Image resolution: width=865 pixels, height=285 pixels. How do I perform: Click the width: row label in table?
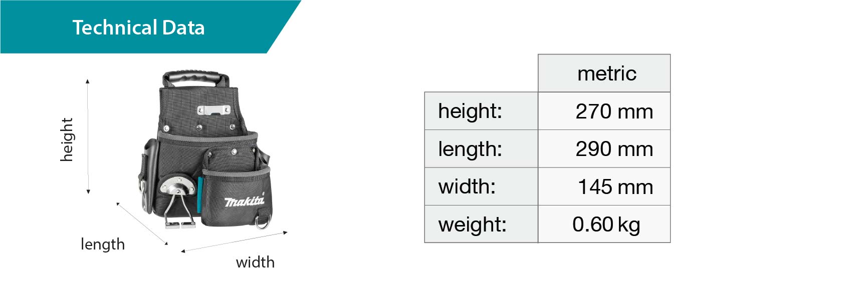(467, 186)
